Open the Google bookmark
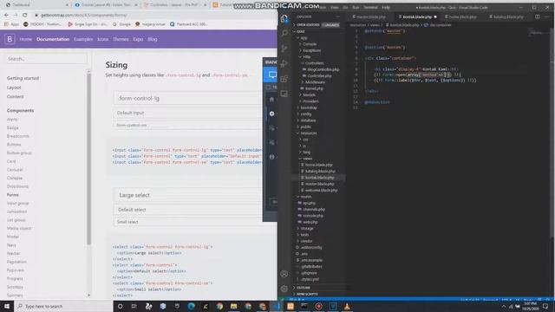The height and width of the screenshot is (312, 555). [121, 24]
